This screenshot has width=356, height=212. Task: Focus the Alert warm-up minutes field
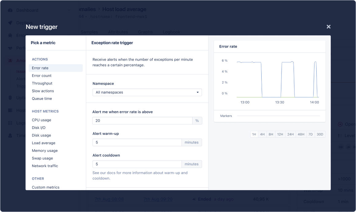[137, 143]
